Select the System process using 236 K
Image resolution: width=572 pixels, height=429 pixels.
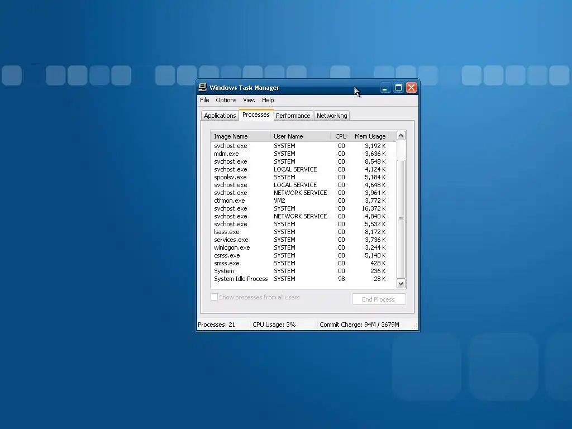pos(303,271)
